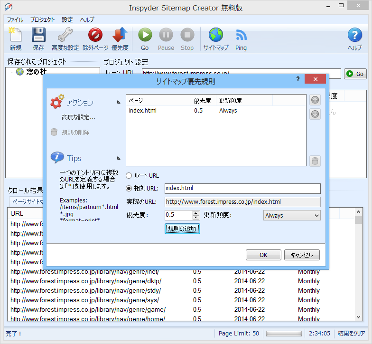Click the 完了！ status text
Screen dimensions: 372x344
13,334
